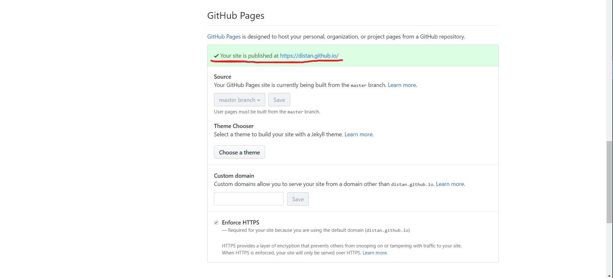Viewport: 613px width, 278px height.
Task: Click the vertical scrollbar thumb
Action: (609, 182)
